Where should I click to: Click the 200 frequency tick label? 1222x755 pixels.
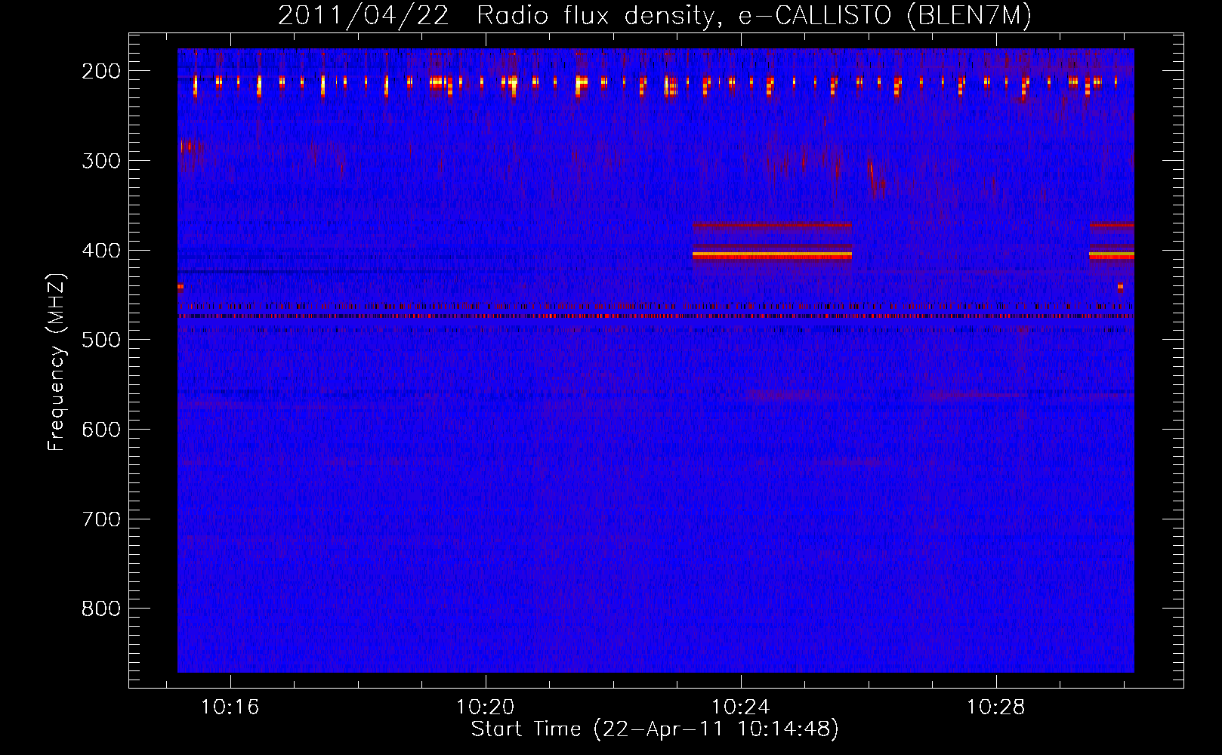tap(101, 71)
